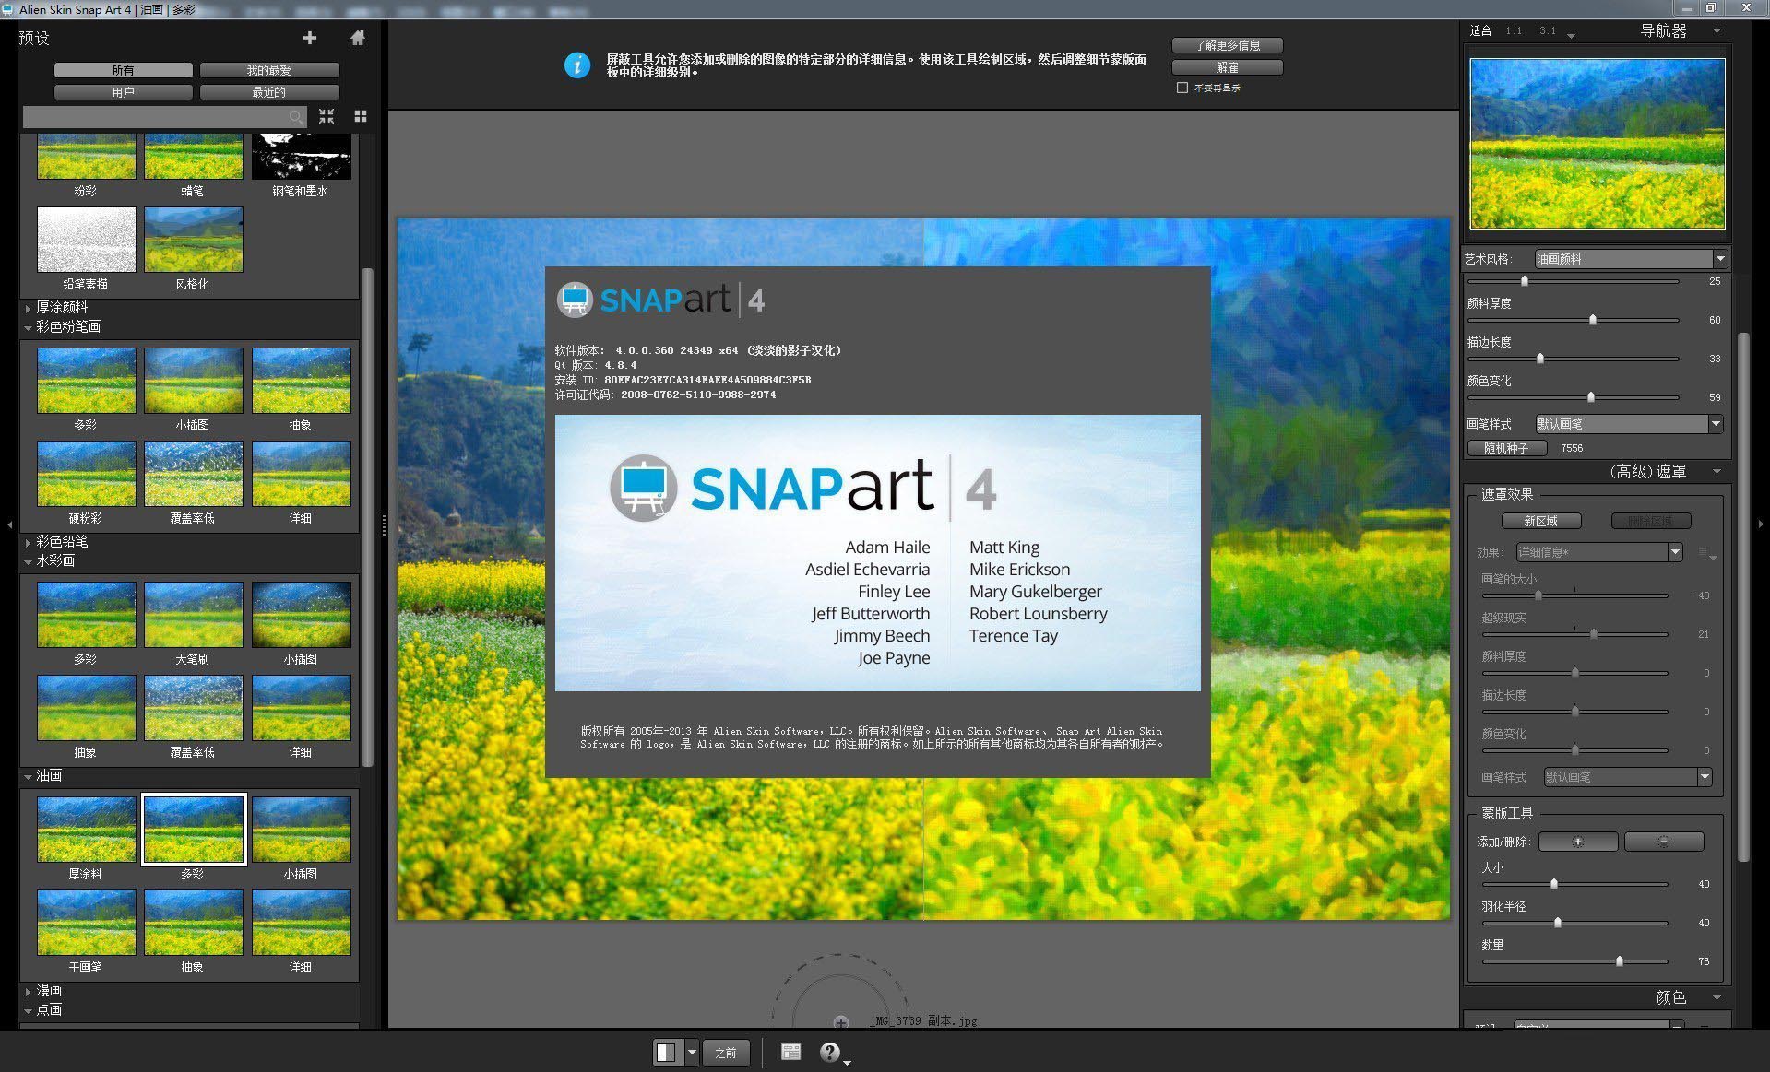
Task: Click the 了解更多信息 link button
Action: 1226,44
